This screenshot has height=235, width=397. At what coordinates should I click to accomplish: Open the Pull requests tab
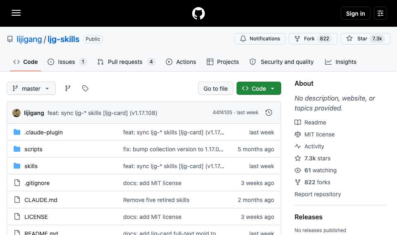point(127,62)
